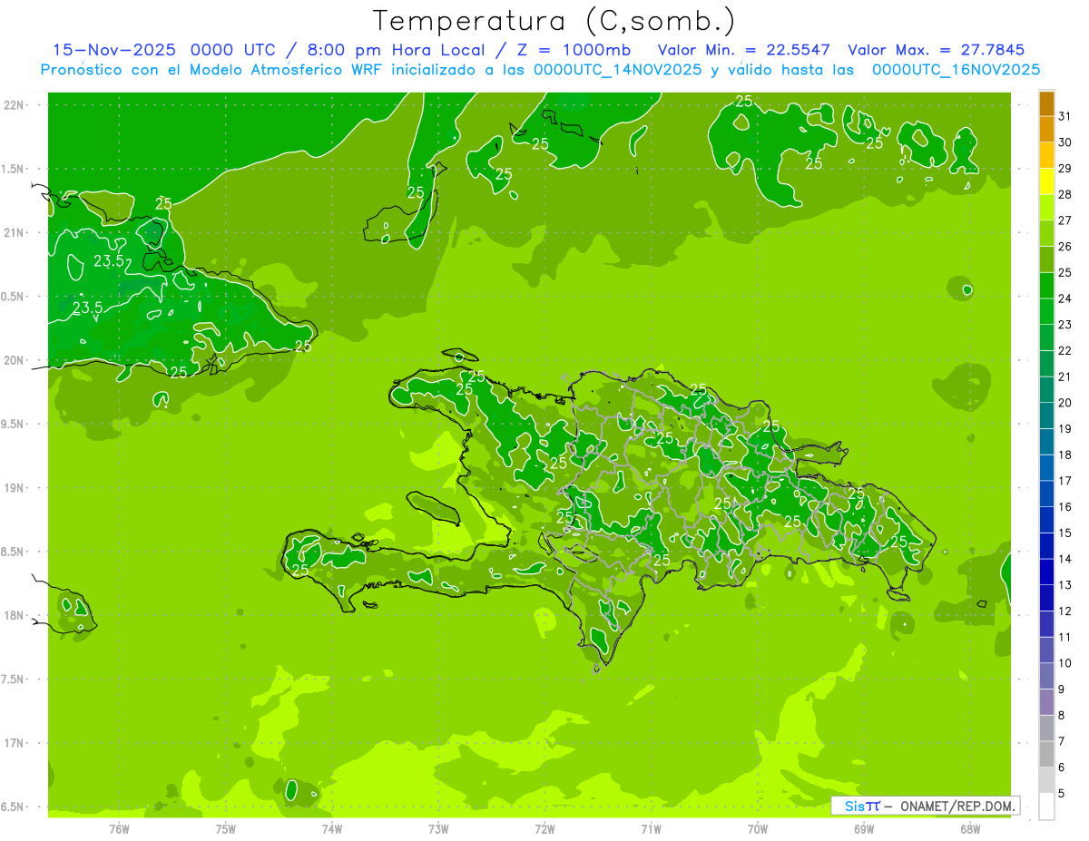
Task: Click the "70W" longitude label
Action: [x=758, y=829]
